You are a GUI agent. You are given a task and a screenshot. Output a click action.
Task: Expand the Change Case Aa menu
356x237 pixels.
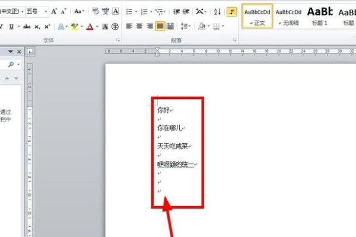pos(79,11)
